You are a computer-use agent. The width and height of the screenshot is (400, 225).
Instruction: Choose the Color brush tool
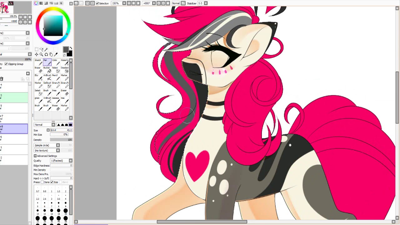[x=56, y=62]
